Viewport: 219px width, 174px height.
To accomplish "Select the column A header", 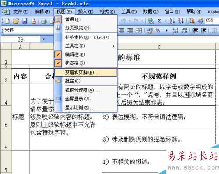I will click(20, 47).
